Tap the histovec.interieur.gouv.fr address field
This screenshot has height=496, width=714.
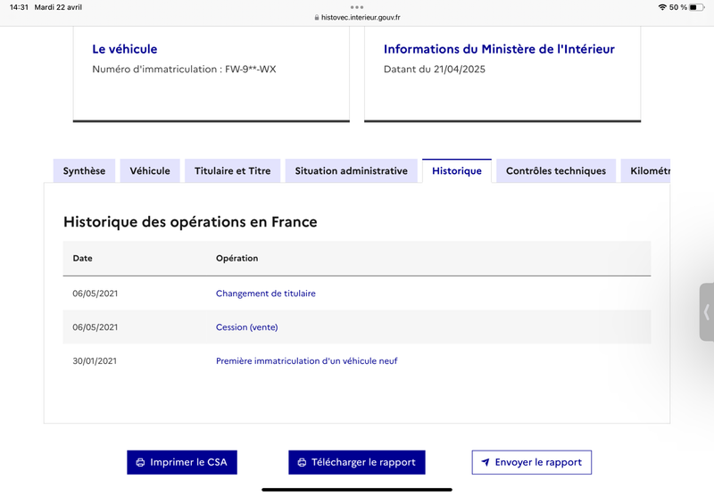point(361,17)
